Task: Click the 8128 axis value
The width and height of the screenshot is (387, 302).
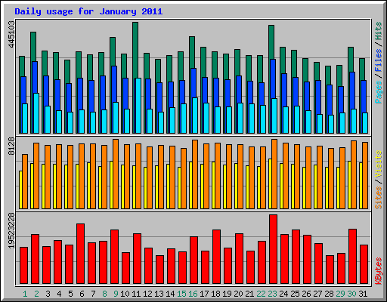Action: pyautogui.click(x=11, y=146)
